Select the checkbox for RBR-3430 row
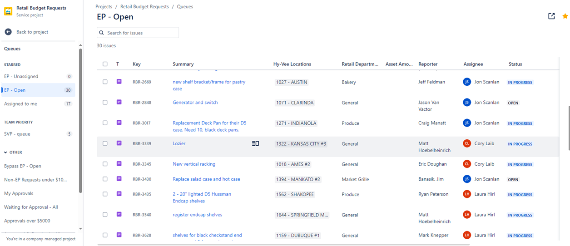Screen dimensions: 570x246 (105, 179)
